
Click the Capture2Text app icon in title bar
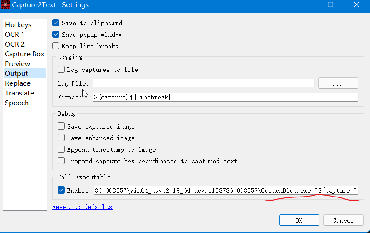5,4
